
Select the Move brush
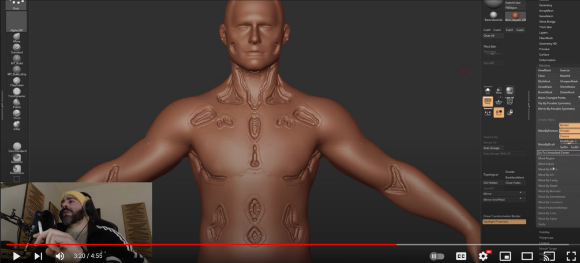click(x=17, y=38)
